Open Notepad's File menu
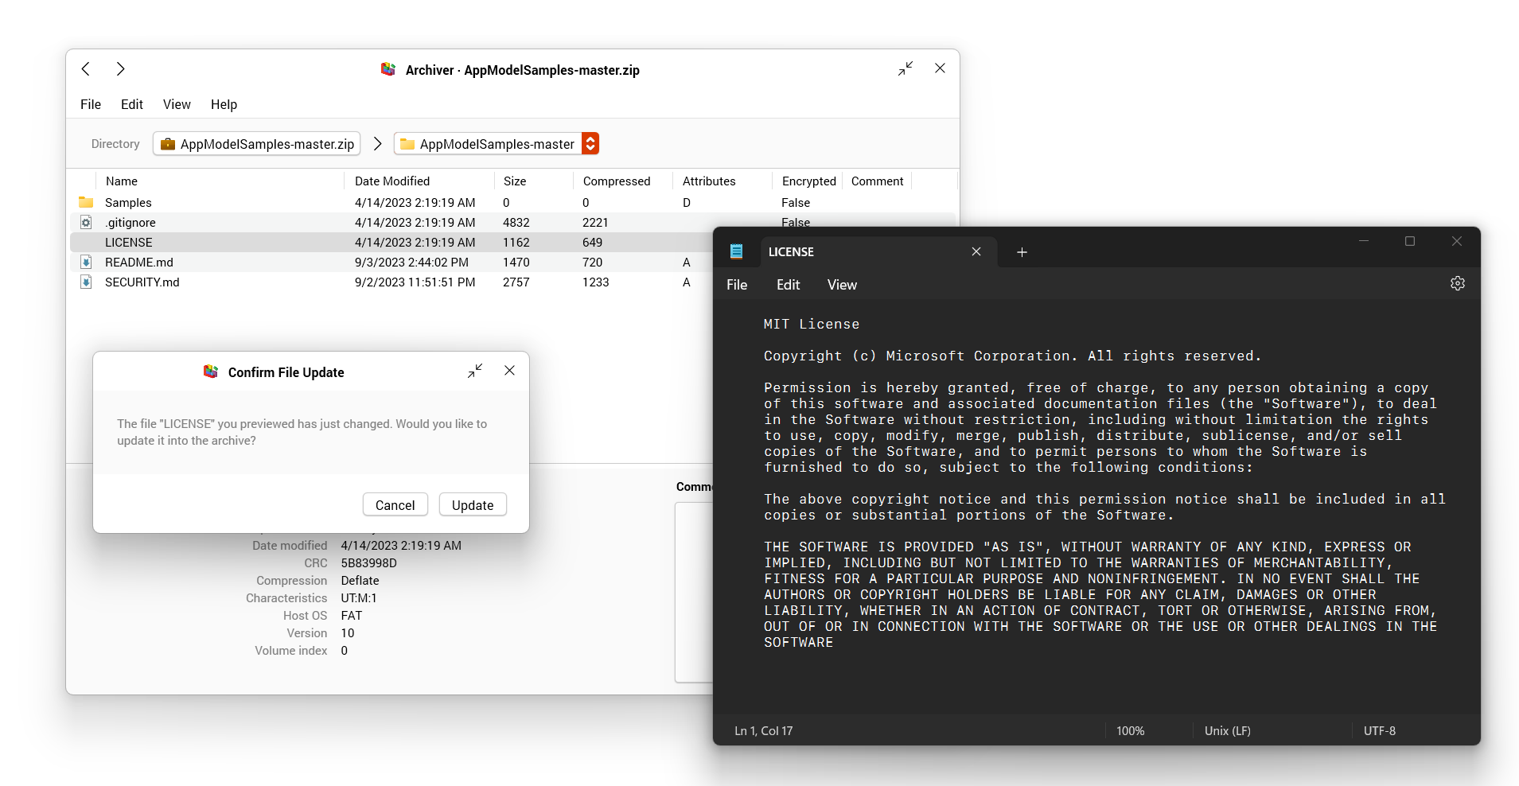This screenshot has width=1519, height=786. (737, 285)
